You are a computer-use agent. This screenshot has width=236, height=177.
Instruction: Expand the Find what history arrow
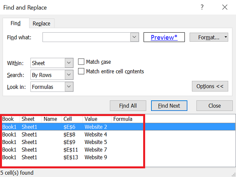pyautogui.click(x=135, y=37)
